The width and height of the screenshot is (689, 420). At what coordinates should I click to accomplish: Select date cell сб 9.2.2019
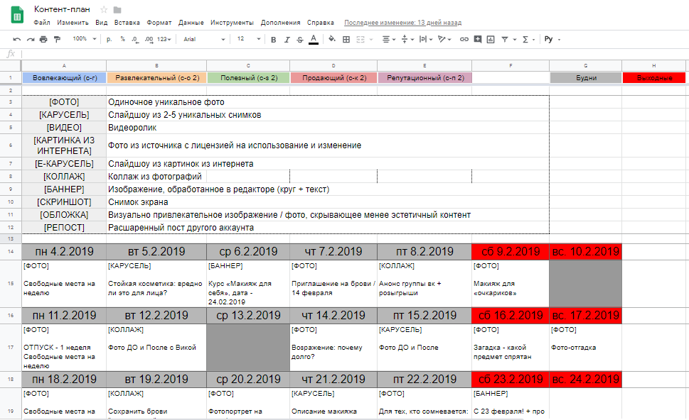[511, 252]
